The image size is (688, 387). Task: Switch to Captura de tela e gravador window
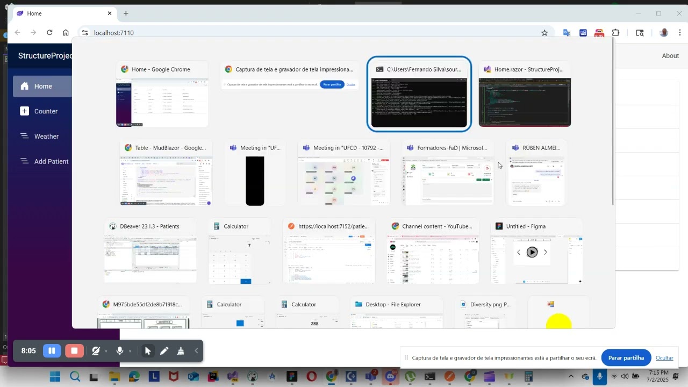[290, 76]
